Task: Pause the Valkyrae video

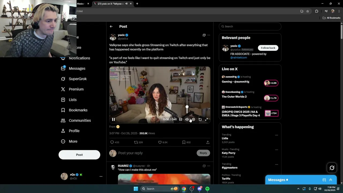Action: coord(113,120)
